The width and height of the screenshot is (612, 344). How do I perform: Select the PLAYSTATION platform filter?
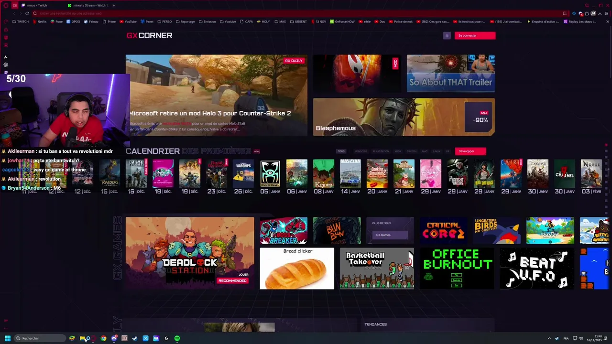pos(381,151)
